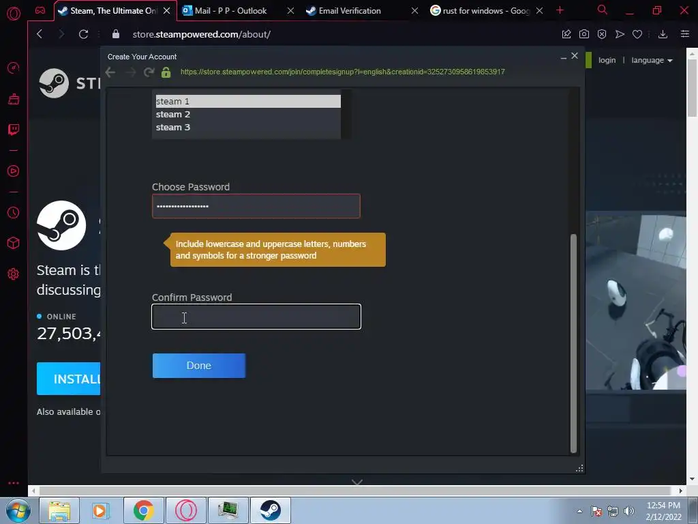Viewport: 698px width, 524px height.
Task: Click the login link on Steam page
Action: 607,60
